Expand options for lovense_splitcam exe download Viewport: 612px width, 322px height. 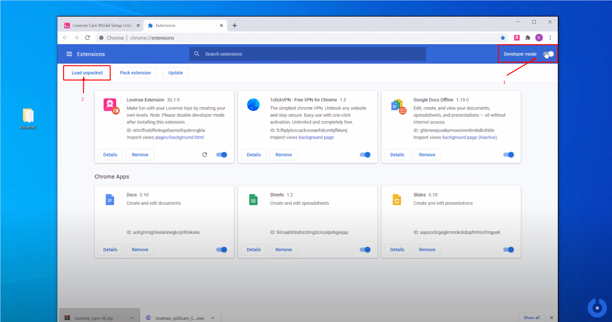click(x=213, y=318)
